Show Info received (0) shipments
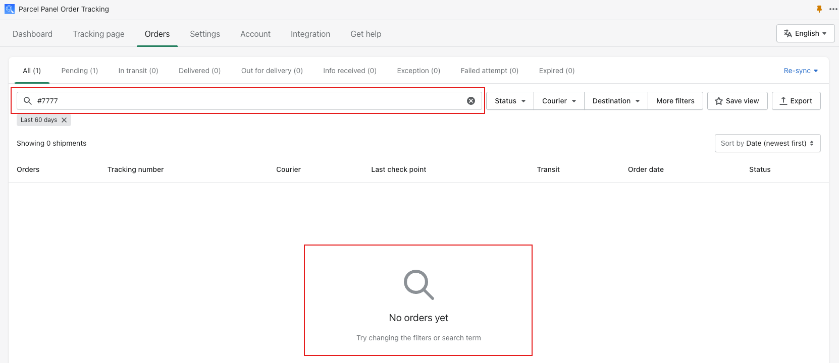Image resolution: width=839 pixels, height=363 pixels. coord(350,71)
